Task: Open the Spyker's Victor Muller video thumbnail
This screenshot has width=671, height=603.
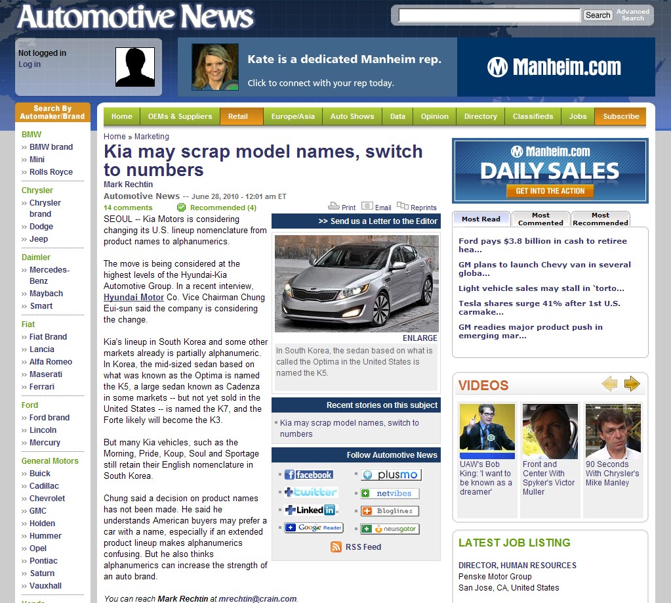Action: [x=550, y=431]
